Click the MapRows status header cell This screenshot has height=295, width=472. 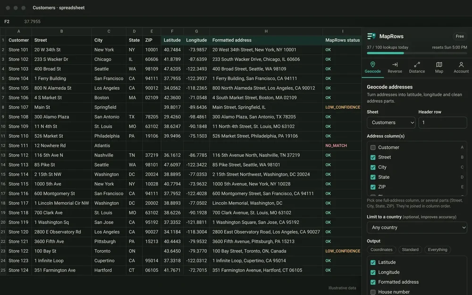(x=342, y=40)
